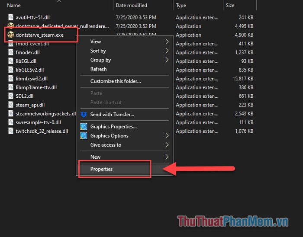Click the Intel icon beside Graphics Options
The image size is (303, 237).
84,136
